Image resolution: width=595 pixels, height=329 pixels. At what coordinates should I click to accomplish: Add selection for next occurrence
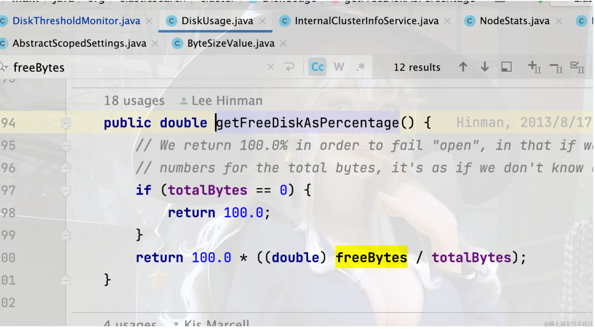534,67
